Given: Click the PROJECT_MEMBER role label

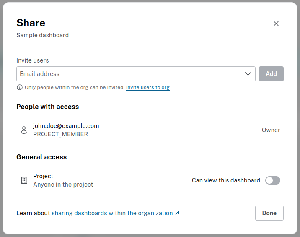Looking at the screenshot, I should [60, 134].
